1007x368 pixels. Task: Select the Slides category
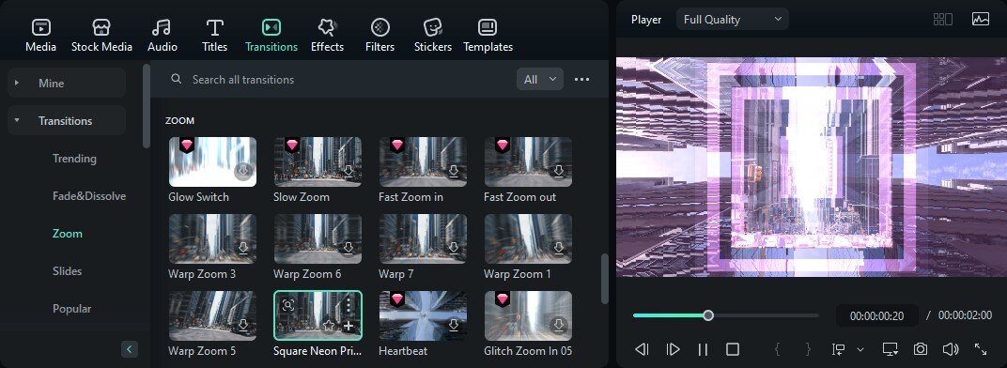68,271
